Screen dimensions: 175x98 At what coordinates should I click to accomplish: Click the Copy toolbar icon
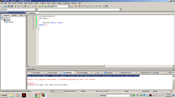pyautogui.click(x=25, y=6)
